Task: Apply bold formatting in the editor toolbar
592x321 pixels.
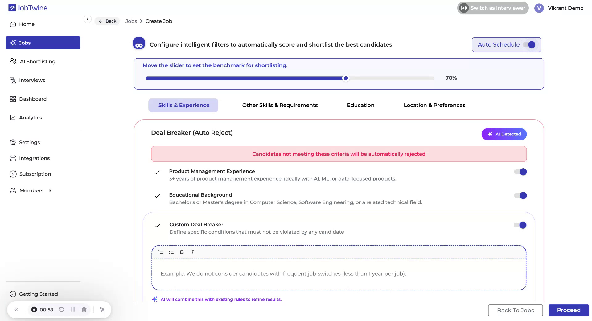Action: pos(182,252)
